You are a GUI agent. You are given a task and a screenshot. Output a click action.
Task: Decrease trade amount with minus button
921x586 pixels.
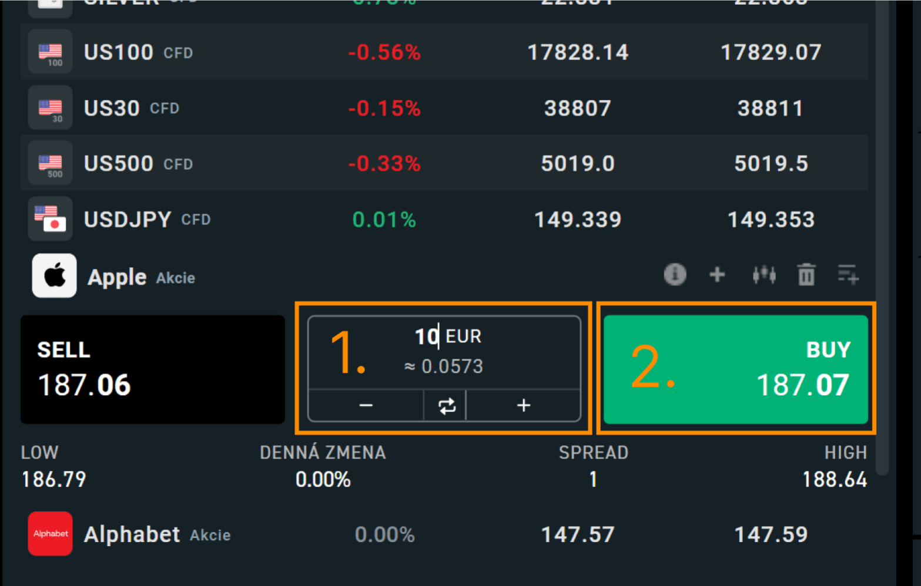366,406
